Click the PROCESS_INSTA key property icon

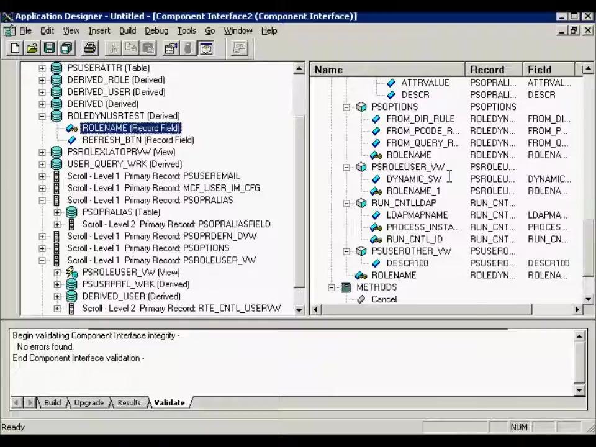(x=376, y=227)
